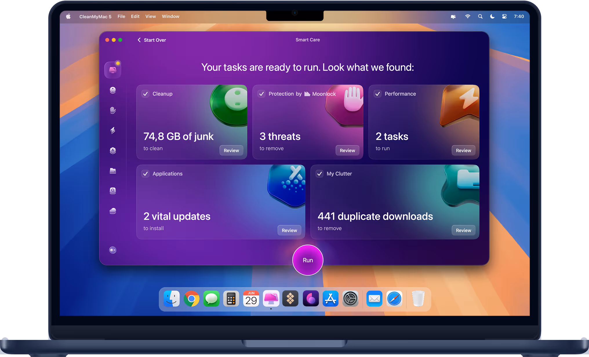Launch Google Chrome from the dock

(x=191, y=299)
